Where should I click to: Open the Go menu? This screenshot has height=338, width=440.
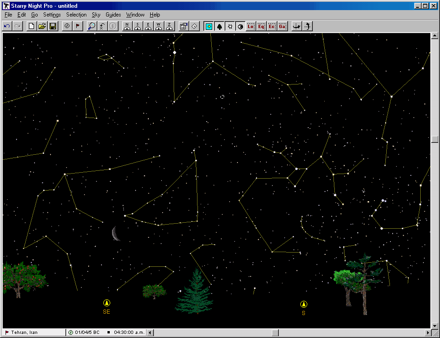pos(34,15)
